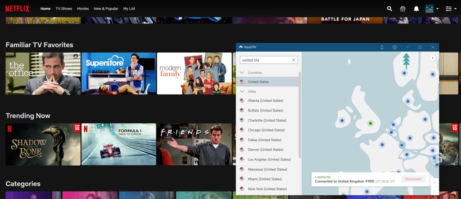Click the connected United Kingdom #1991 status text
Viewport: 461px width, 199px height.
tap(344, 181)
